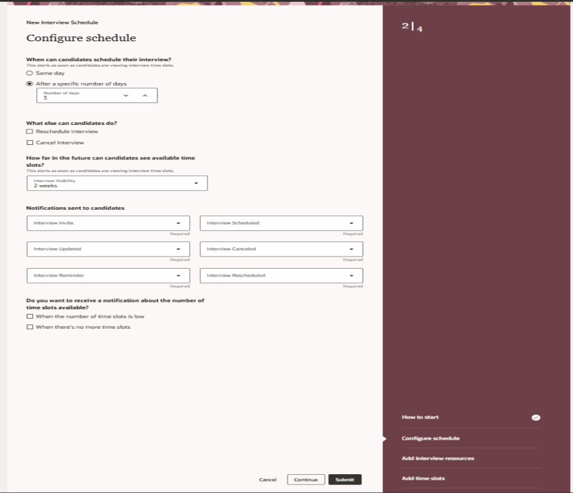Check When there's no more time slots

(x=30, y=327)
